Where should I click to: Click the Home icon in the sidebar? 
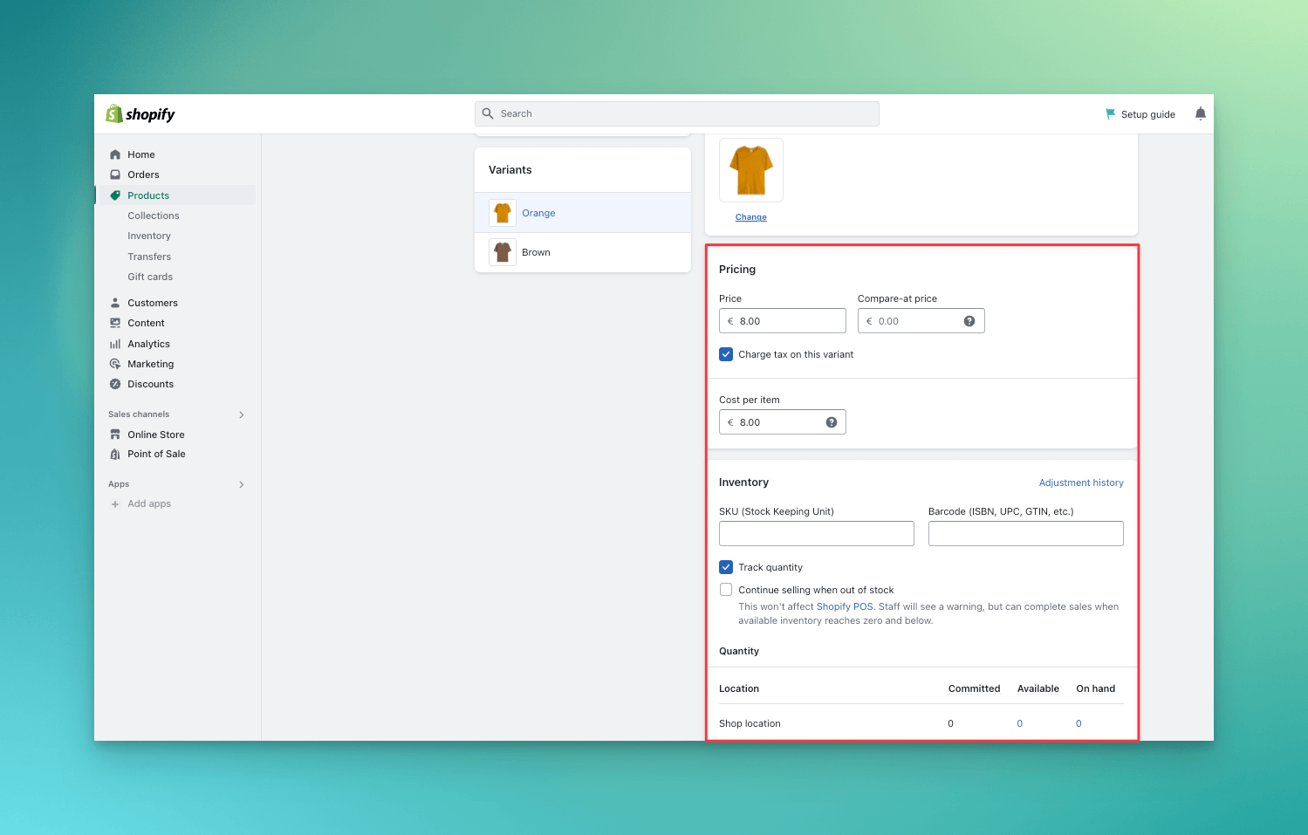tap(115, 154)
